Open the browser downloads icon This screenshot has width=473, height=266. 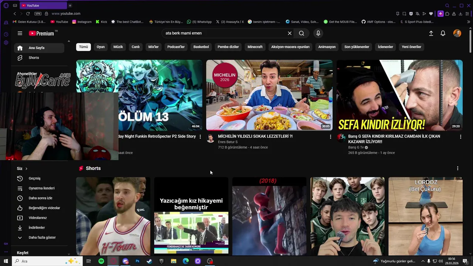460,14
